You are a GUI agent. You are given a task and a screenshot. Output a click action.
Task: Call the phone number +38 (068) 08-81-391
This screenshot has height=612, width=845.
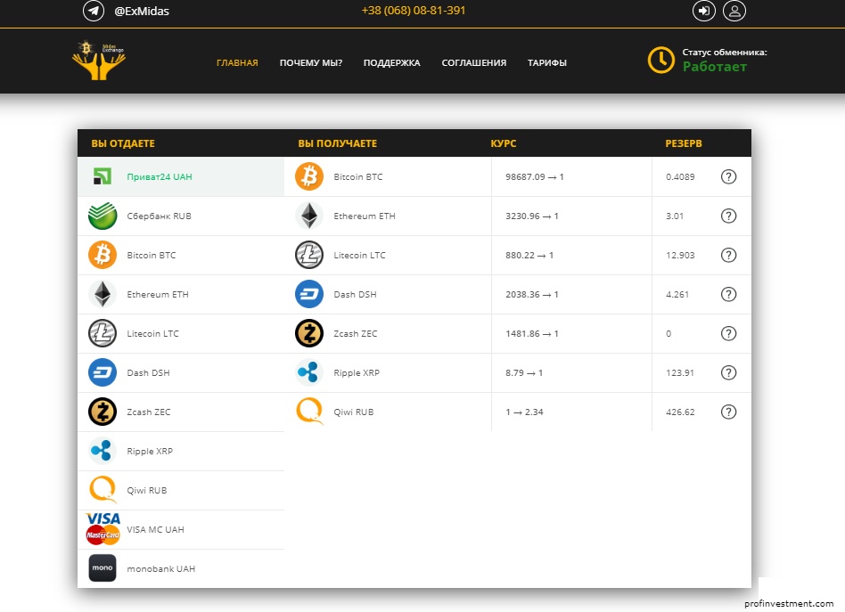(x=414, y=11)
